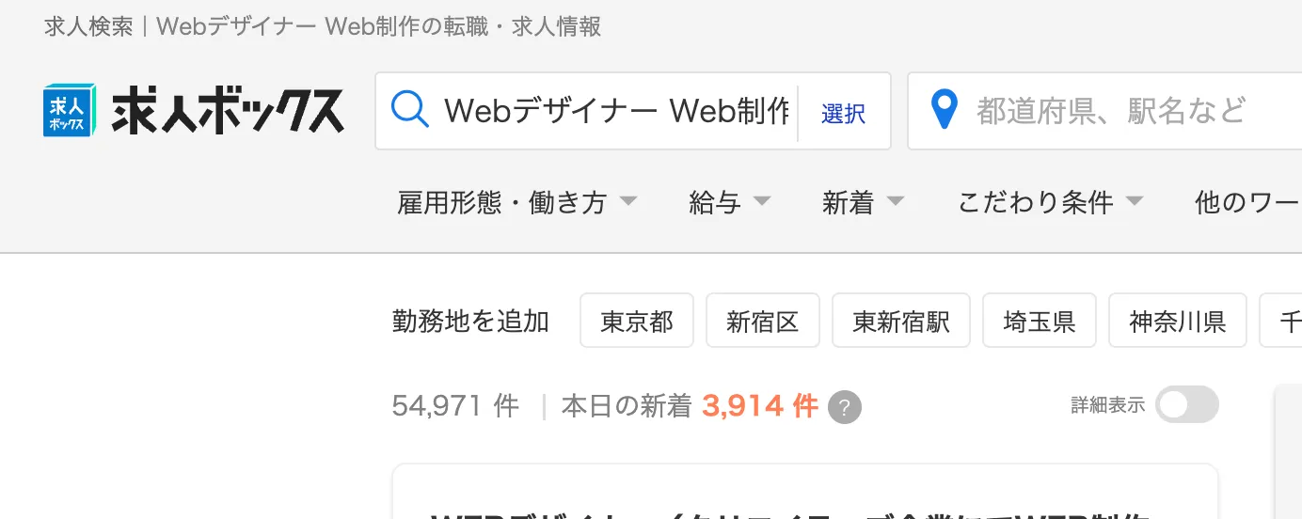Click the 求人ボックス logo icon
The height and width of the screenshot is (519, 1302).
(70, 111)
